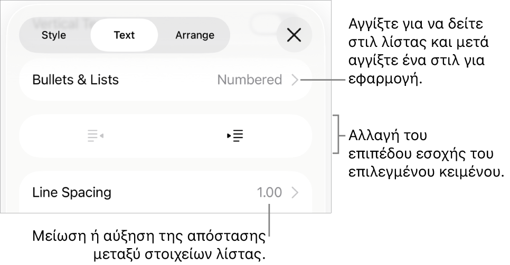Screen dimensions: 510x265
Task: Click the Arrange segment label text
Action: coord(195,35)
